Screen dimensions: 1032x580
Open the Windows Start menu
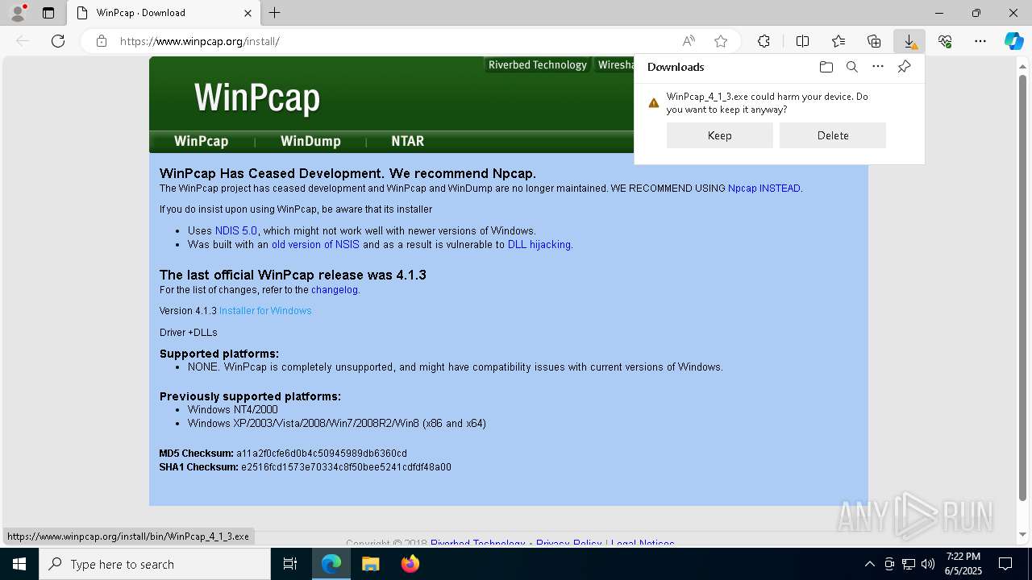point(19,564)
